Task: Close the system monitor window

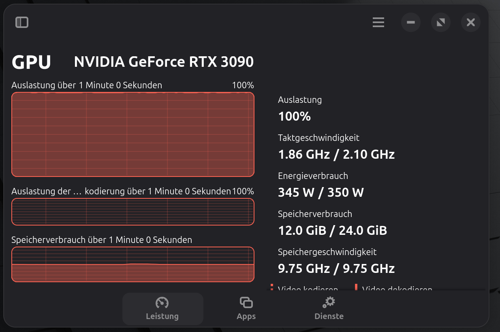Action: point(470,22)
